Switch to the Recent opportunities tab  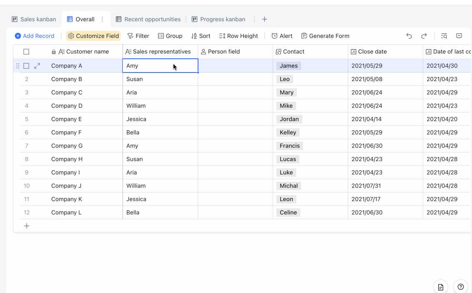[x=148, y=19]
